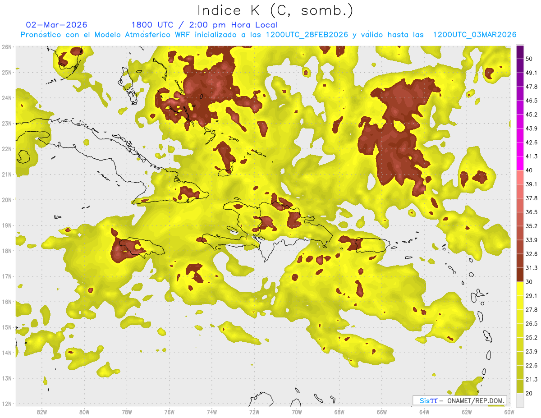This screenshot has width=541, height=418.
Task: Click the '66W' longitude axis label
Action: click(382, 412)
